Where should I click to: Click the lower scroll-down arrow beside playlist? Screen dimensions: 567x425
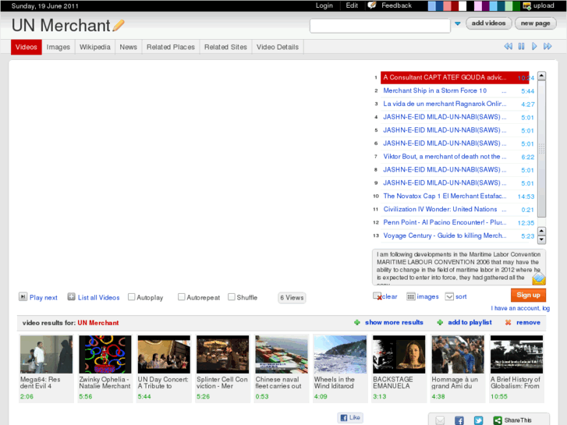(541, 239)
